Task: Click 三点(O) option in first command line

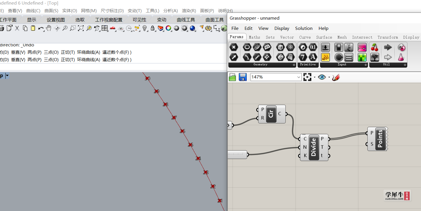Action: click(51, 52)
